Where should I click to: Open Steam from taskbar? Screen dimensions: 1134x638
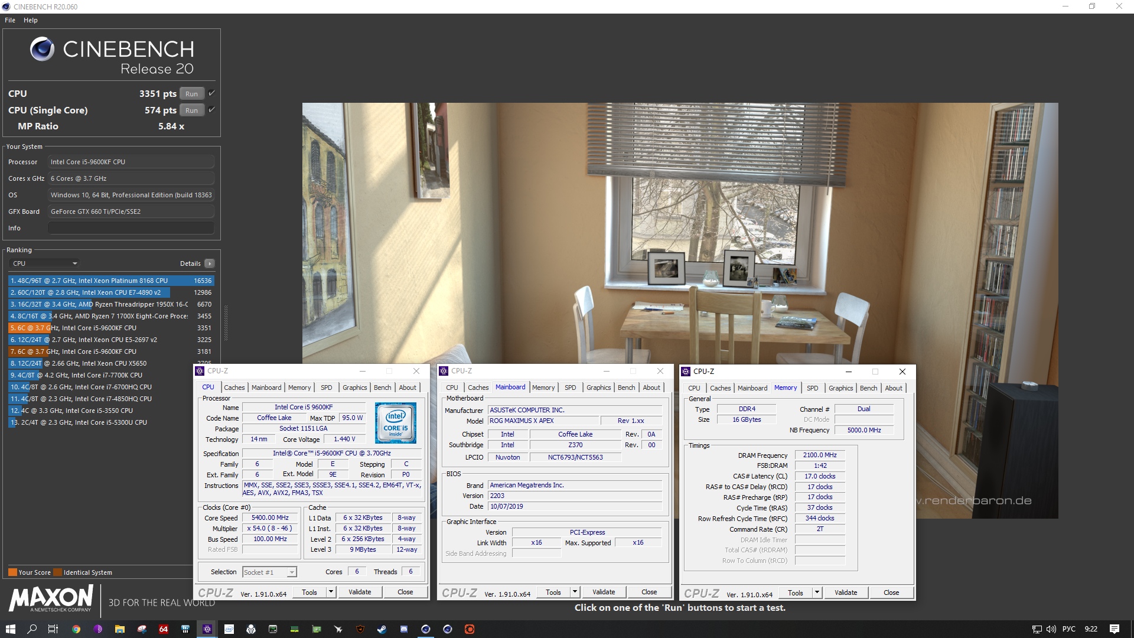(382, 629)
